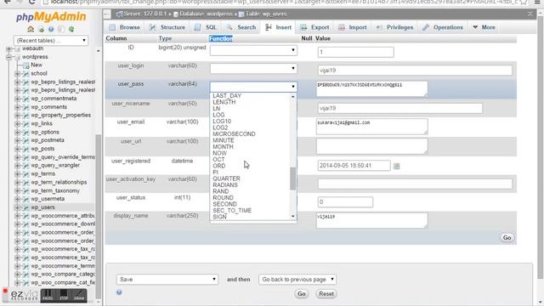Click the table icon beside wp_posts

point(26,149)
